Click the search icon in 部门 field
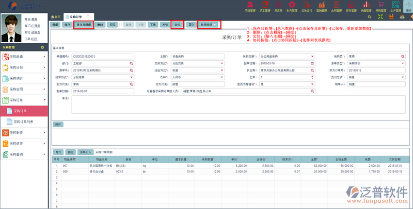Image resolution: width=413 pixels, height=209 pixels. pos(131,63)
